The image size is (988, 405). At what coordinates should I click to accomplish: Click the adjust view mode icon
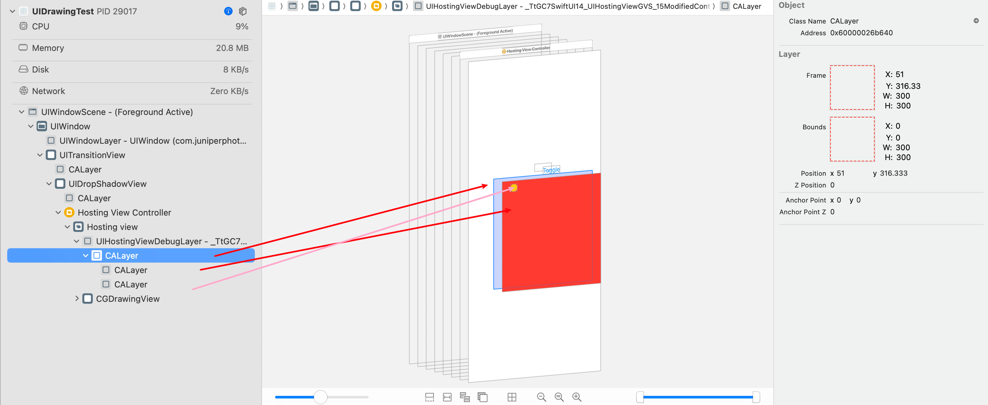click(x=465, y=397)
